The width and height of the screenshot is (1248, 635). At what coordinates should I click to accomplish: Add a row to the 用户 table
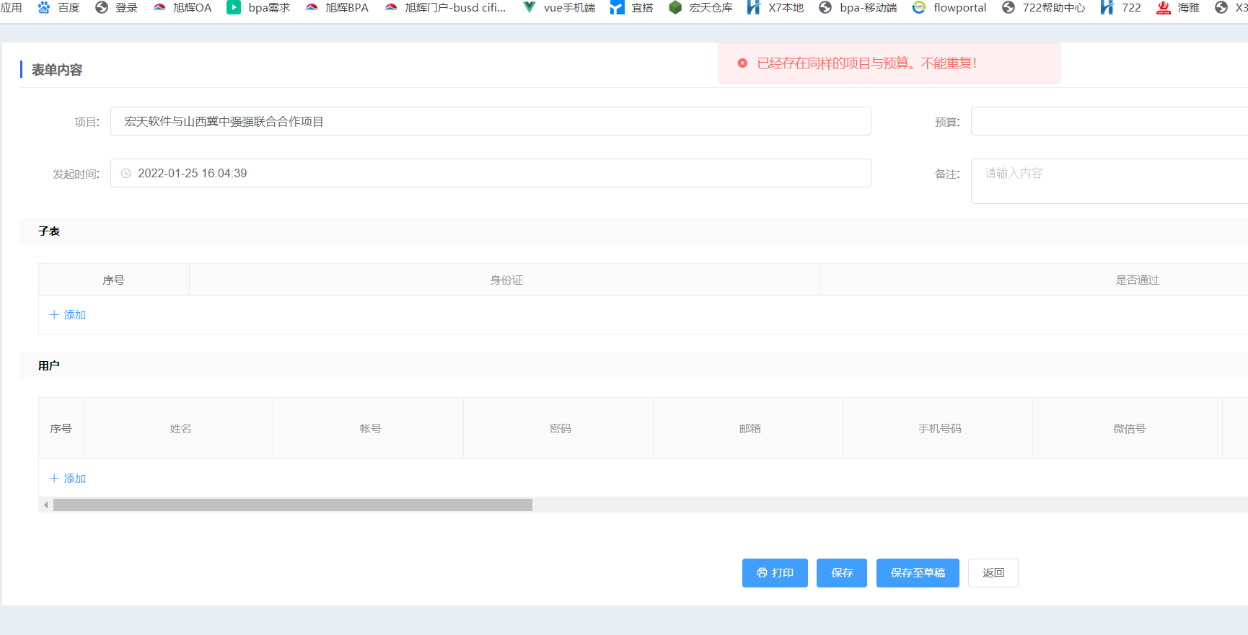68,479
